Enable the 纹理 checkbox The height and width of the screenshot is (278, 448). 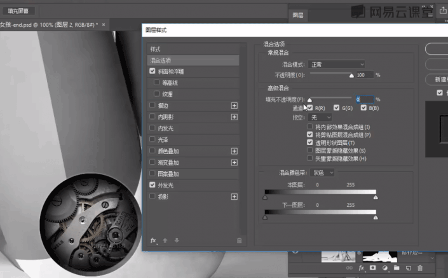156,94
